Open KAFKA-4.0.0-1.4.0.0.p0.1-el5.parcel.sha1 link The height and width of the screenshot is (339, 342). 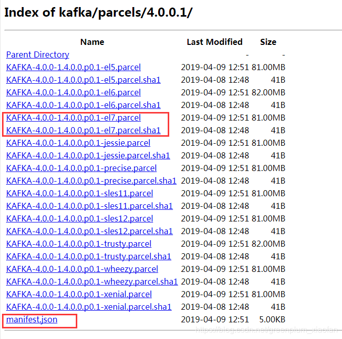pos(83,80)
